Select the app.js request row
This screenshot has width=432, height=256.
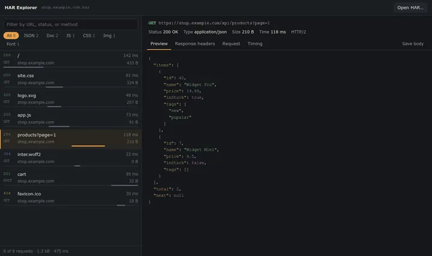[x=71, y=119]
